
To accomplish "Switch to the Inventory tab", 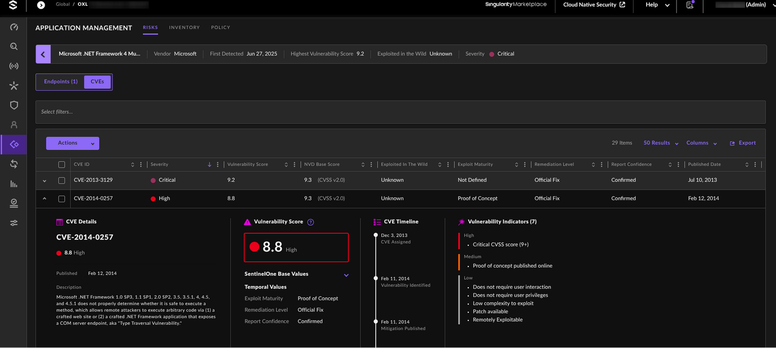I will pyautogui.click(x=184, y=27).
